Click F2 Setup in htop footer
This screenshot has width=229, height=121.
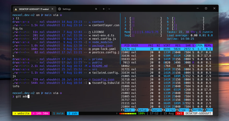[142, 110]
